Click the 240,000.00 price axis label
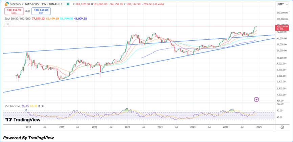 point(282,13)
